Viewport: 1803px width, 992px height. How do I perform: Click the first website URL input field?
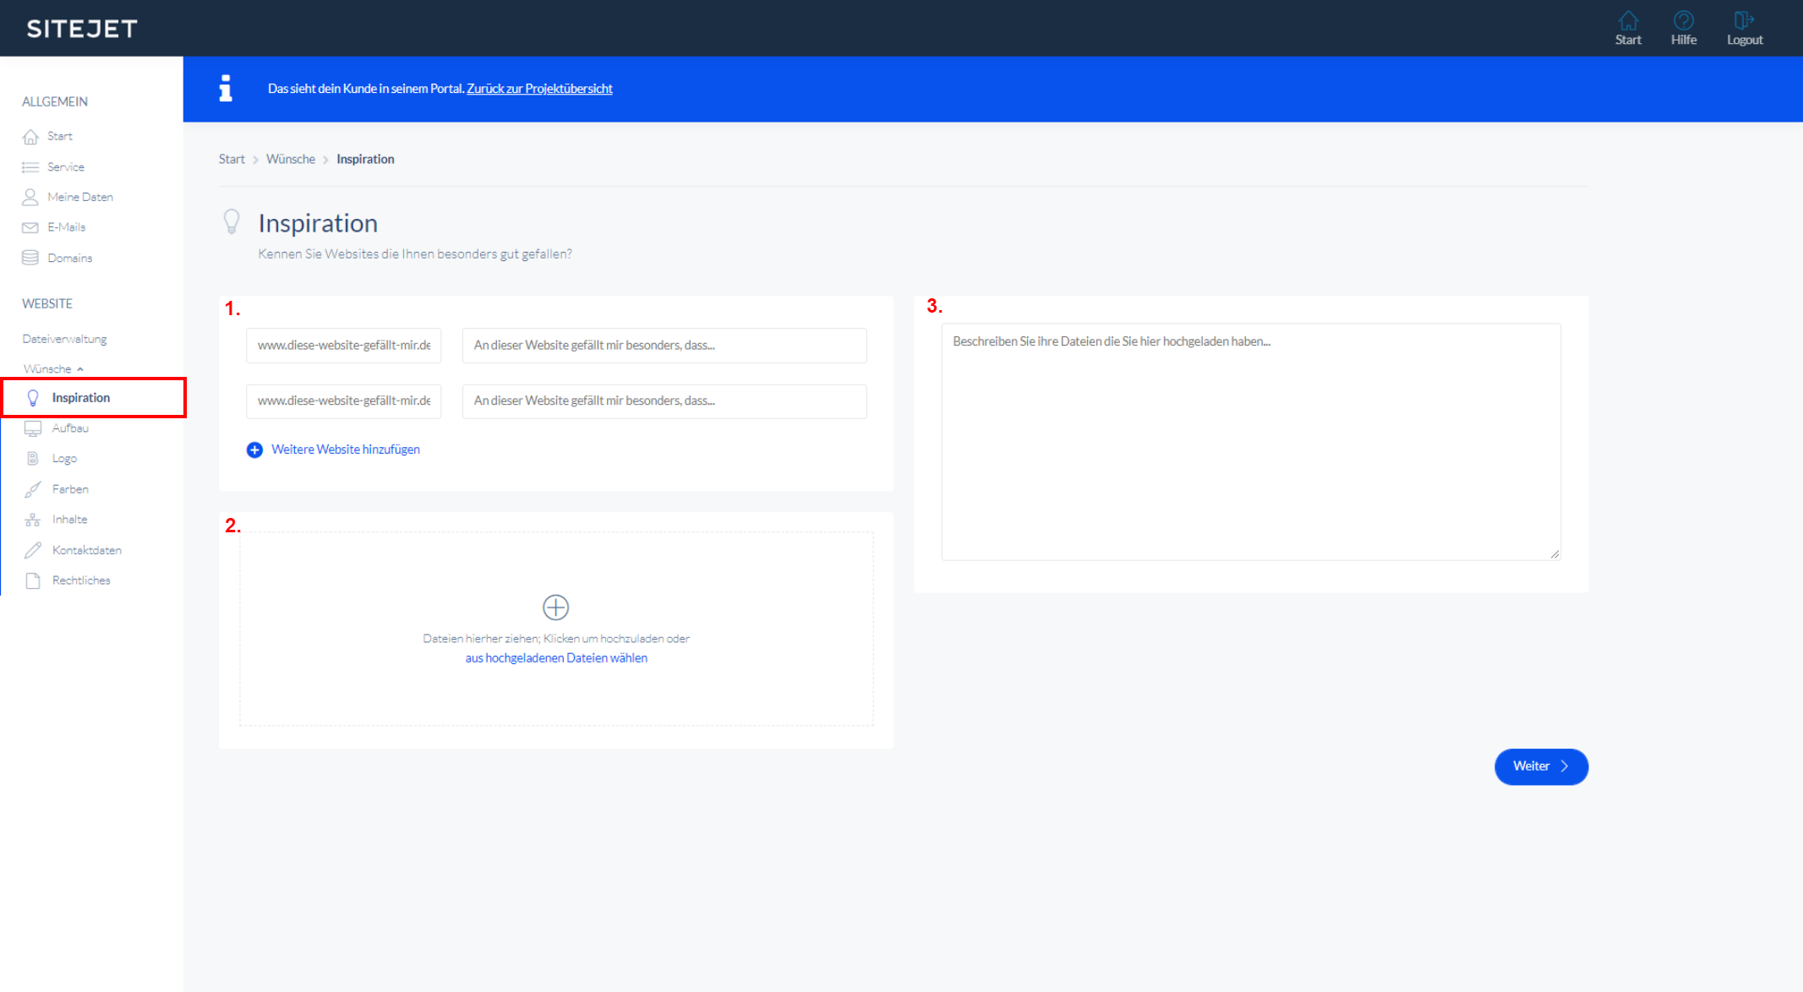coord(343,346)
